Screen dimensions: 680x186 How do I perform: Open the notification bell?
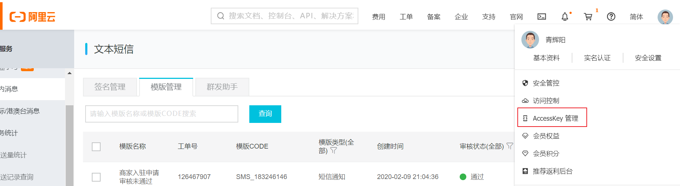pos(565,17)
